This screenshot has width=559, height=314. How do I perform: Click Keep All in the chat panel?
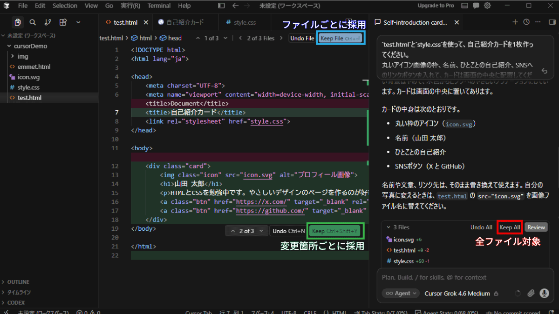click(x=510, y=227)
